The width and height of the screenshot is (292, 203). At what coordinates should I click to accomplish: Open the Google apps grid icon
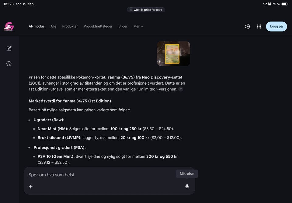[x=259, y=26]
